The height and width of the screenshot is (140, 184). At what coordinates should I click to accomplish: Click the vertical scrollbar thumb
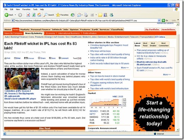click(178, 48)
